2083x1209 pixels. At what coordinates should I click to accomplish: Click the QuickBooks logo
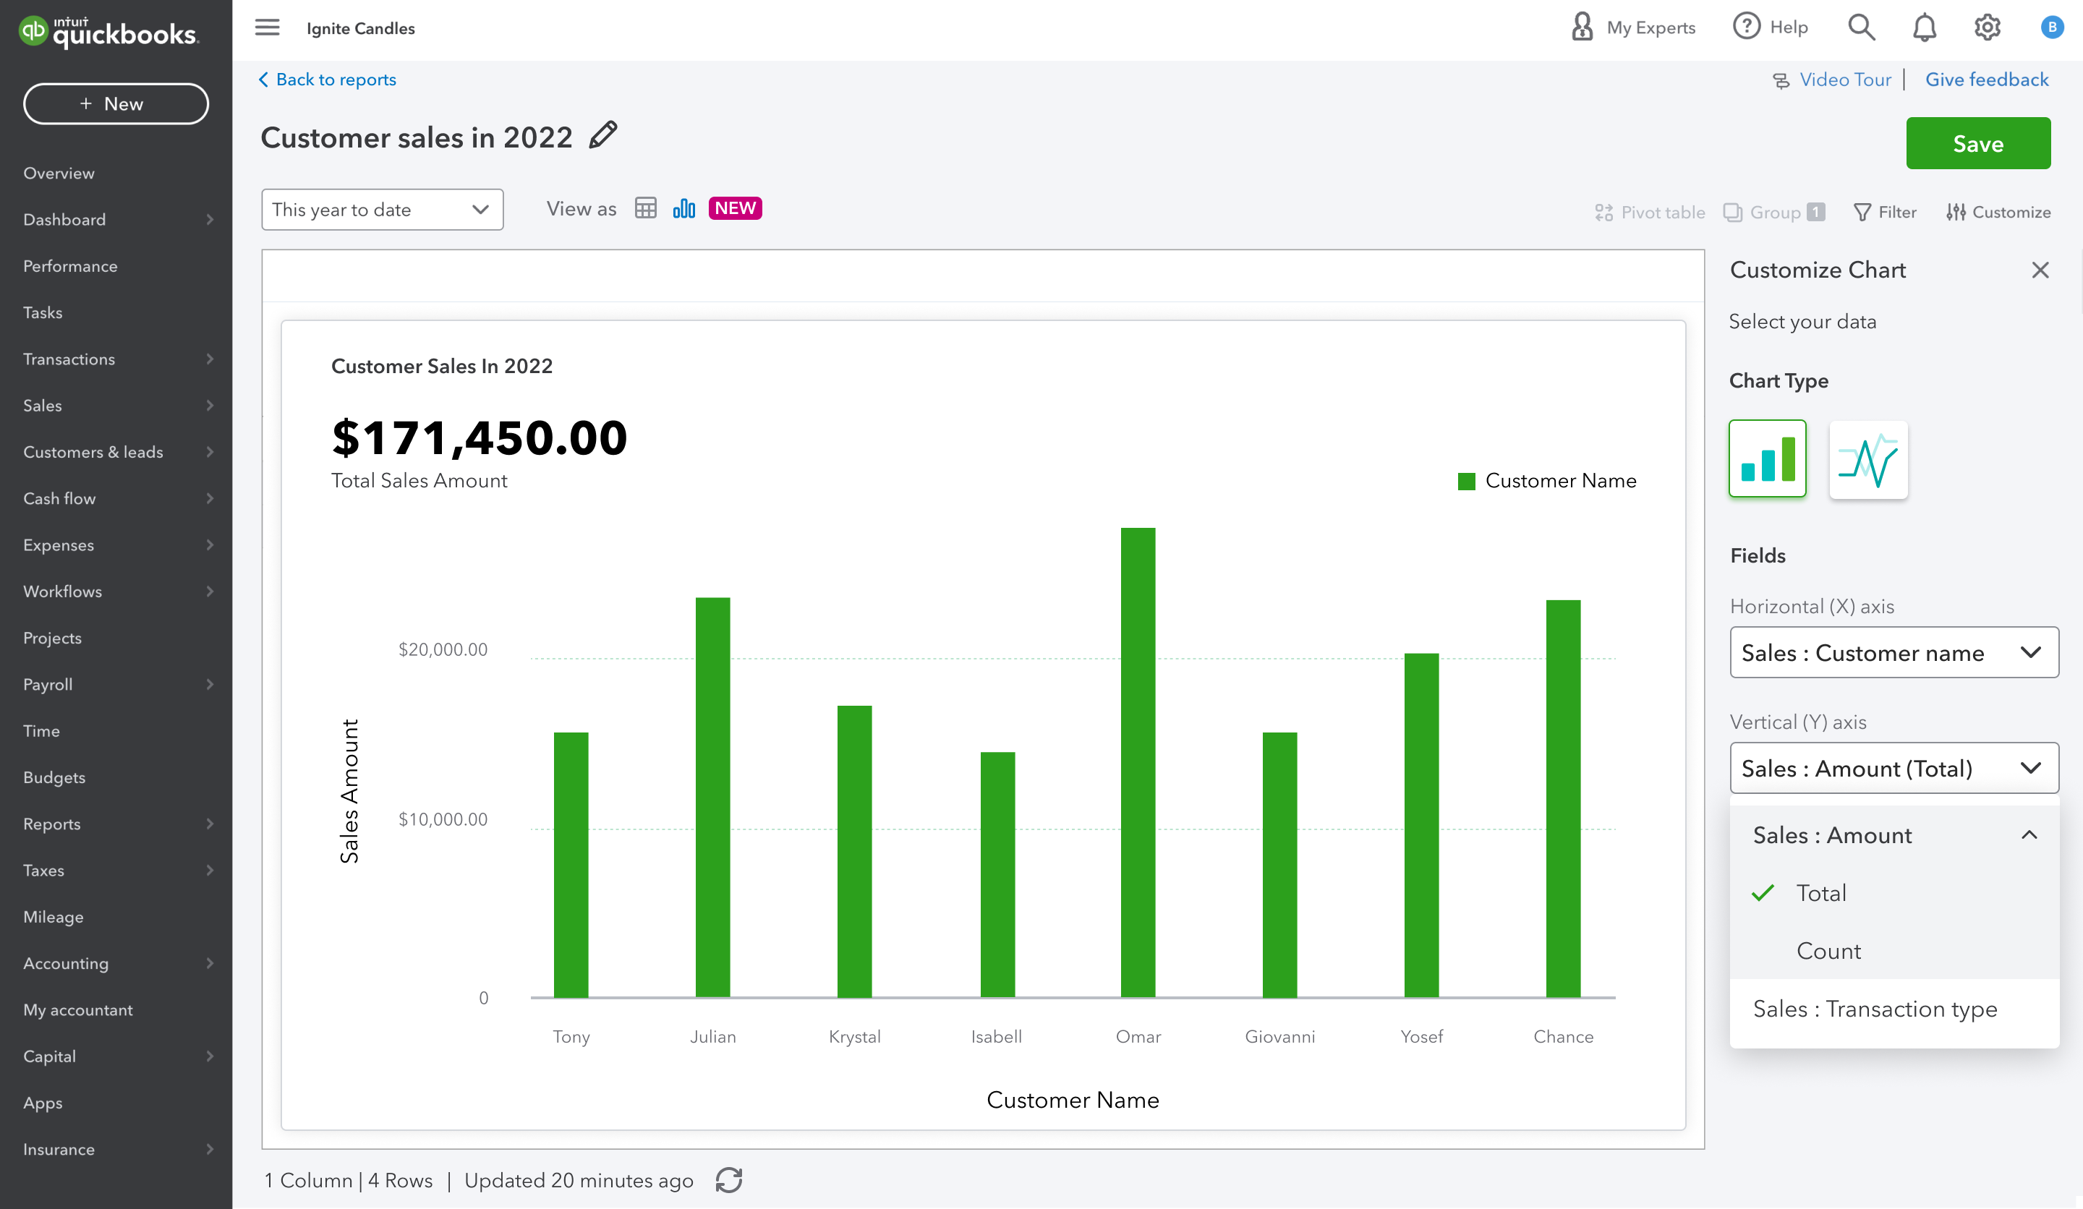point(108,31)
